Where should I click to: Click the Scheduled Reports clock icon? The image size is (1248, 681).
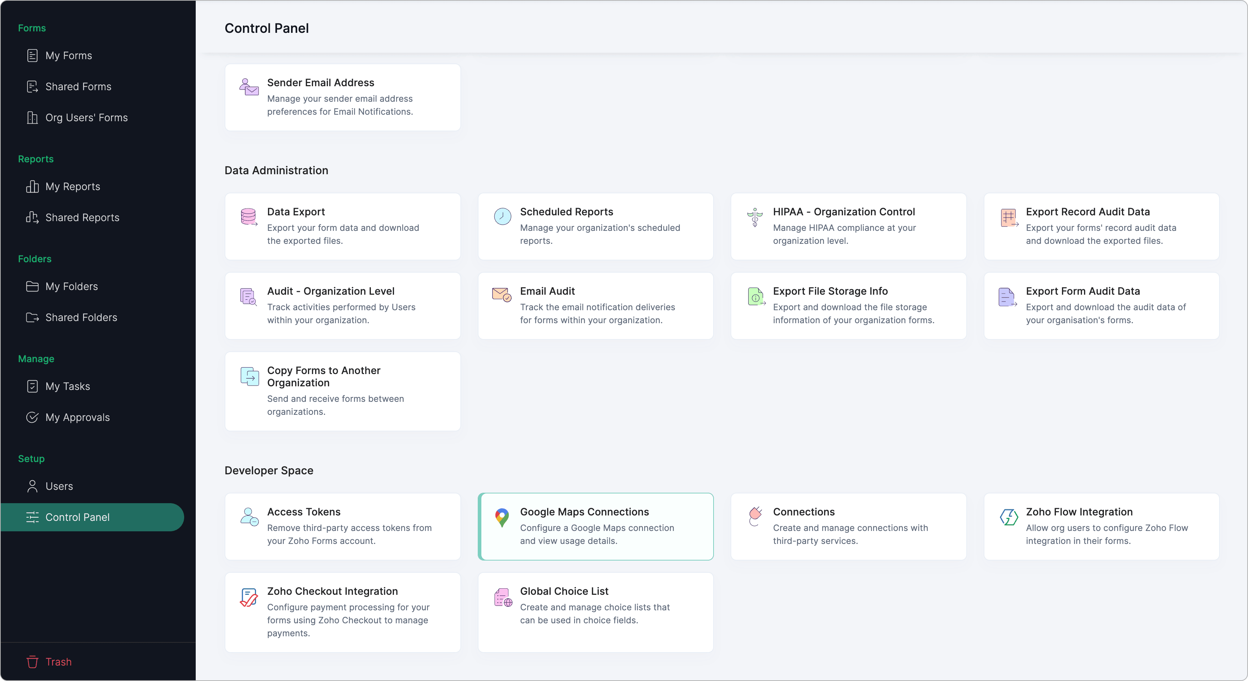(502, 216)
